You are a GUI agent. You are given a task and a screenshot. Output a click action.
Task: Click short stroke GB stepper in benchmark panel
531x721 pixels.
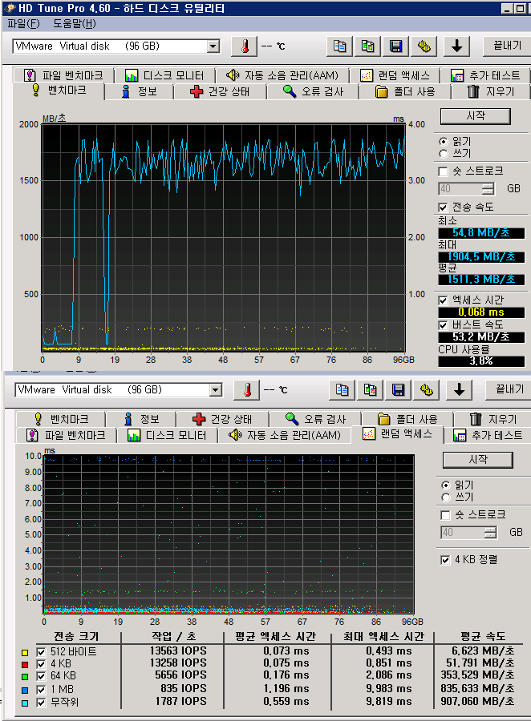(x=488, y=188)
